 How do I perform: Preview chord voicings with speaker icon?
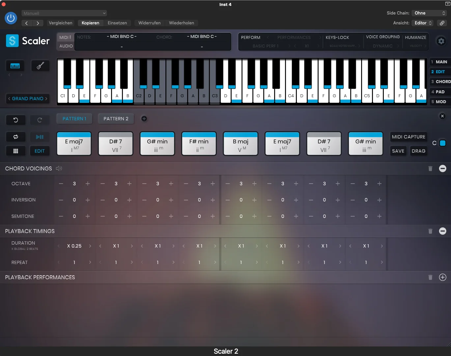59,168
